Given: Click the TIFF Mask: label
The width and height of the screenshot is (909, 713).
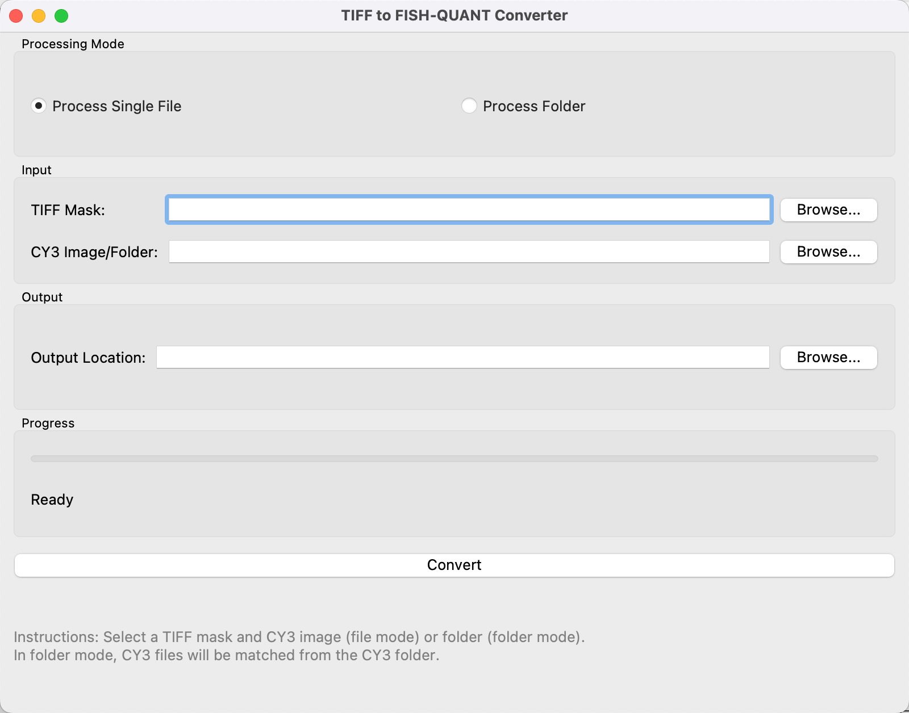Looking at the screenshot, I should (68, 210).
